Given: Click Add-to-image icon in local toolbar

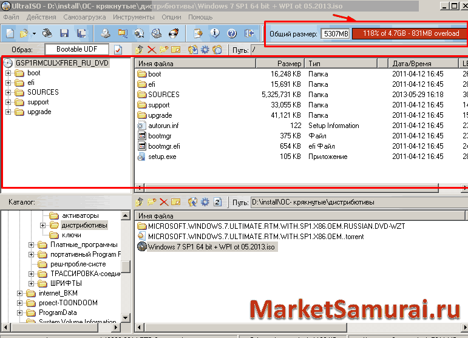Looking at the screenshot, I should coord(193,202).
